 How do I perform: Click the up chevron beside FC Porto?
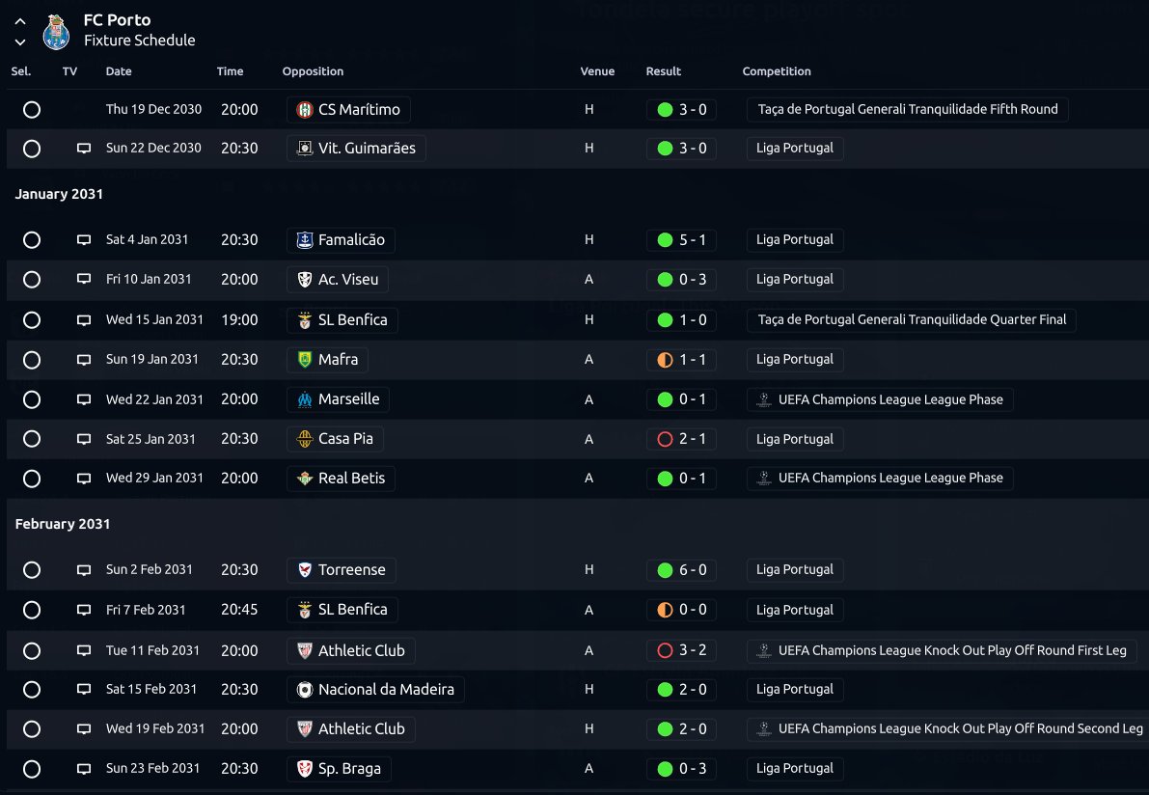pos(20,21)
